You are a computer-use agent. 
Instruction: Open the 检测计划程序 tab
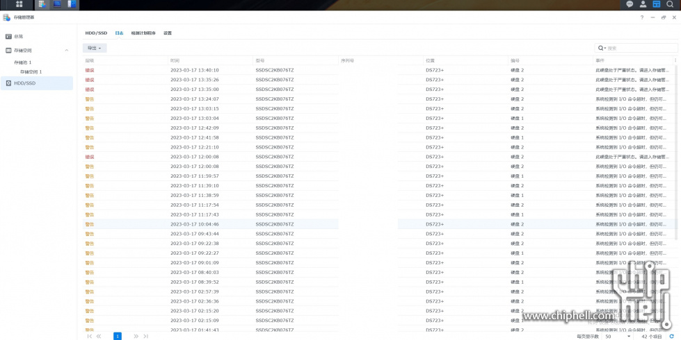click(x=143, y=33)
